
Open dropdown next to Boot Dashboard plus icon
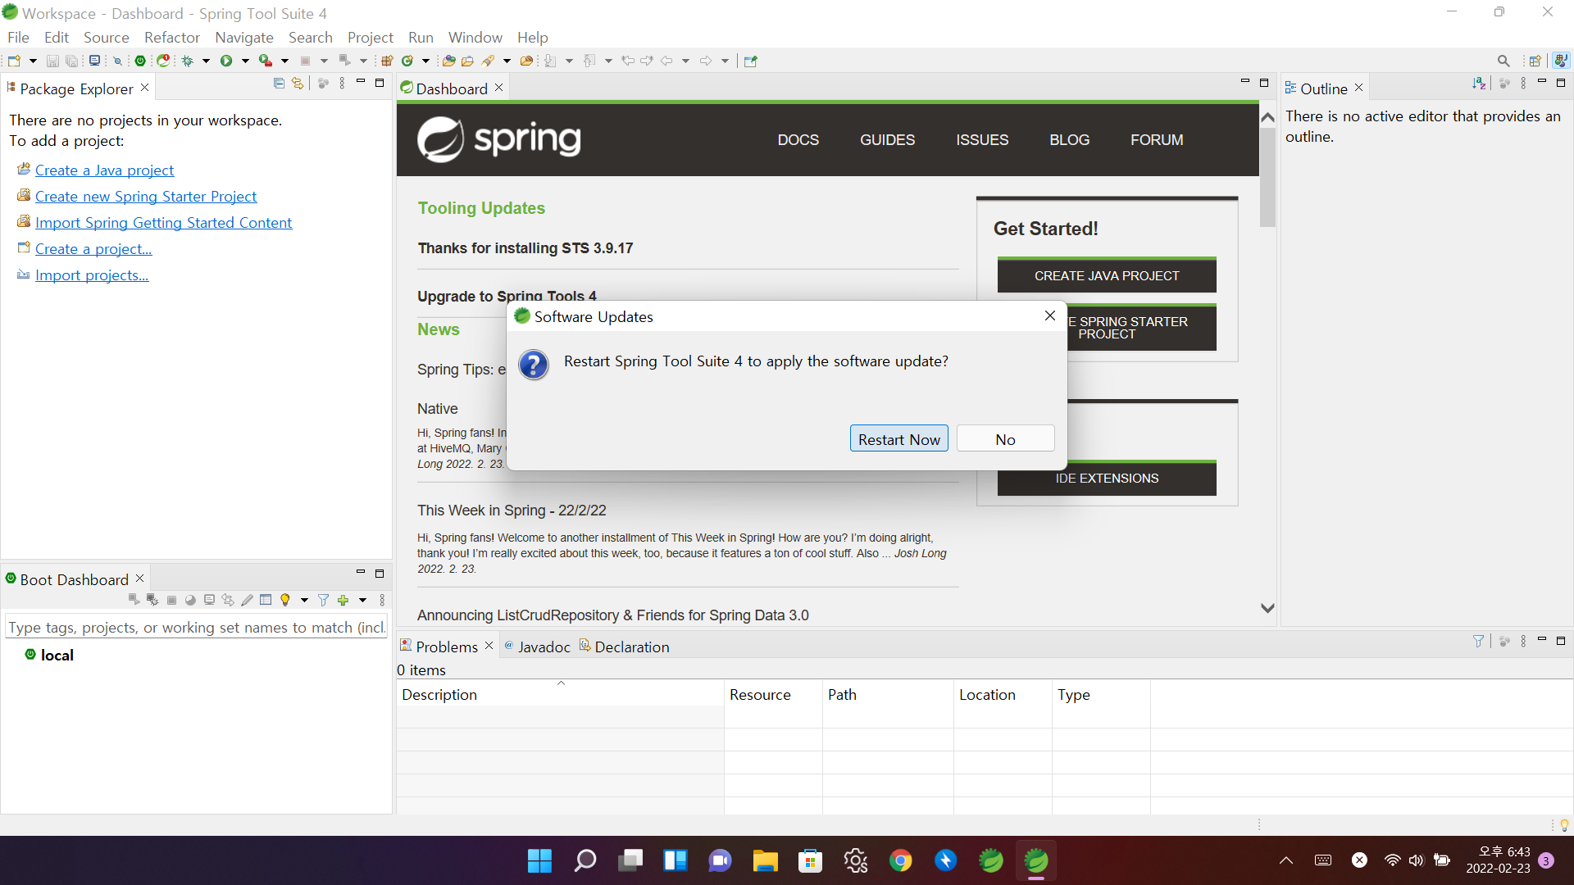coord(362,600)
